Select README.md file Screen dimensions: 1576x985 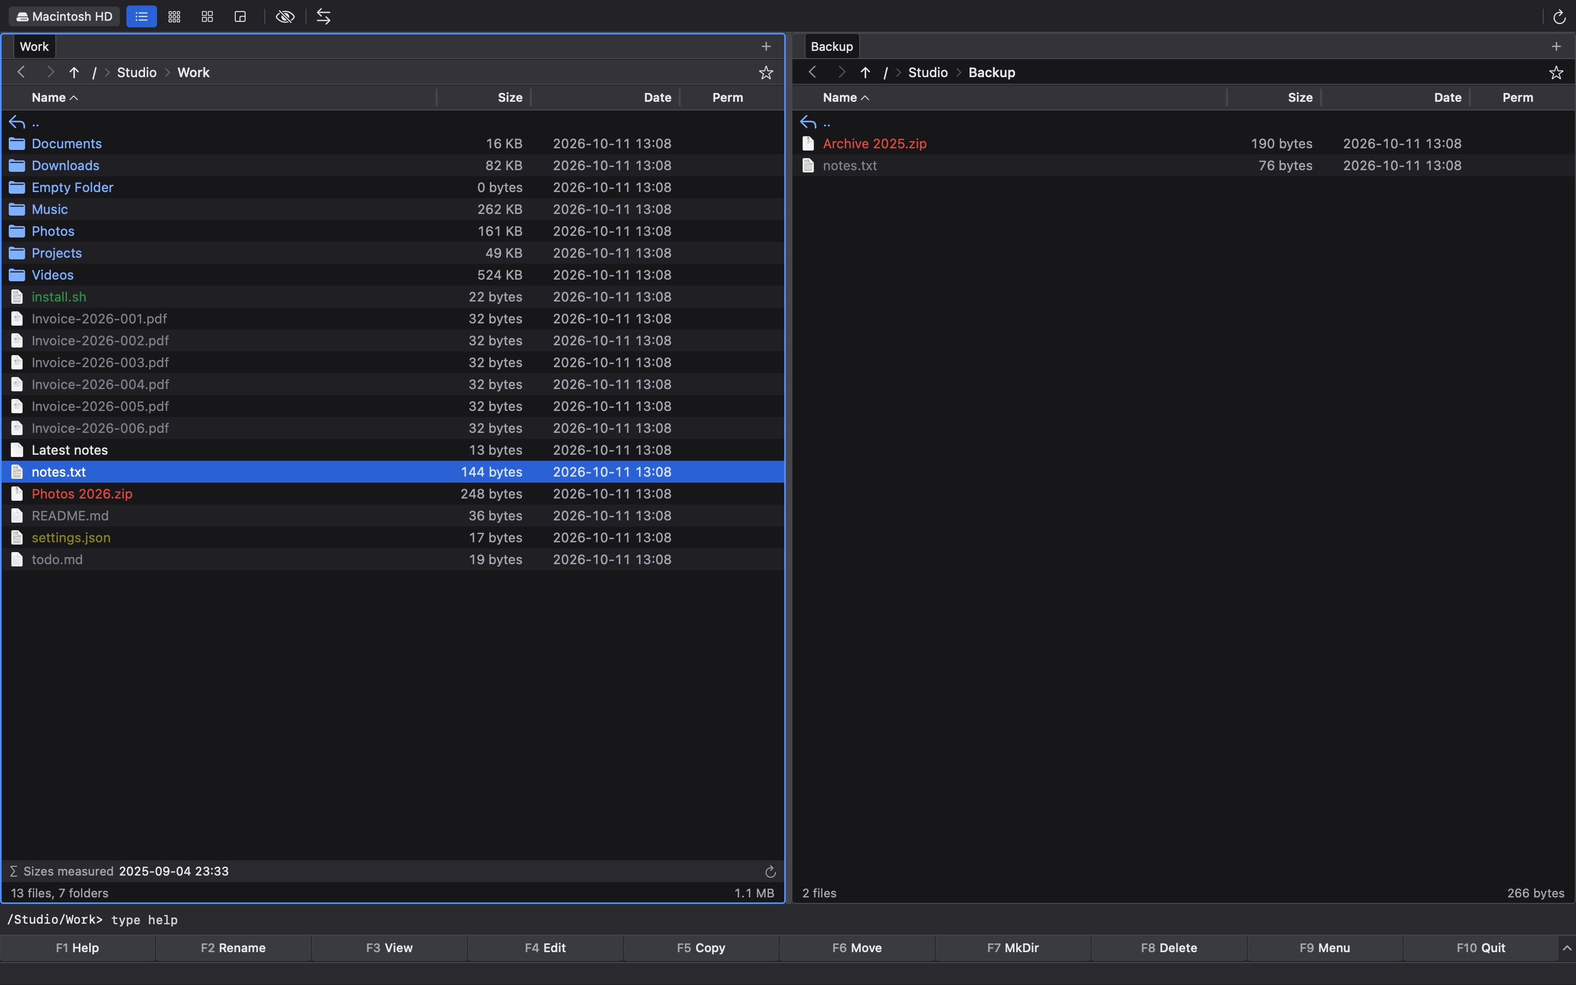click(x=393, y=516)
